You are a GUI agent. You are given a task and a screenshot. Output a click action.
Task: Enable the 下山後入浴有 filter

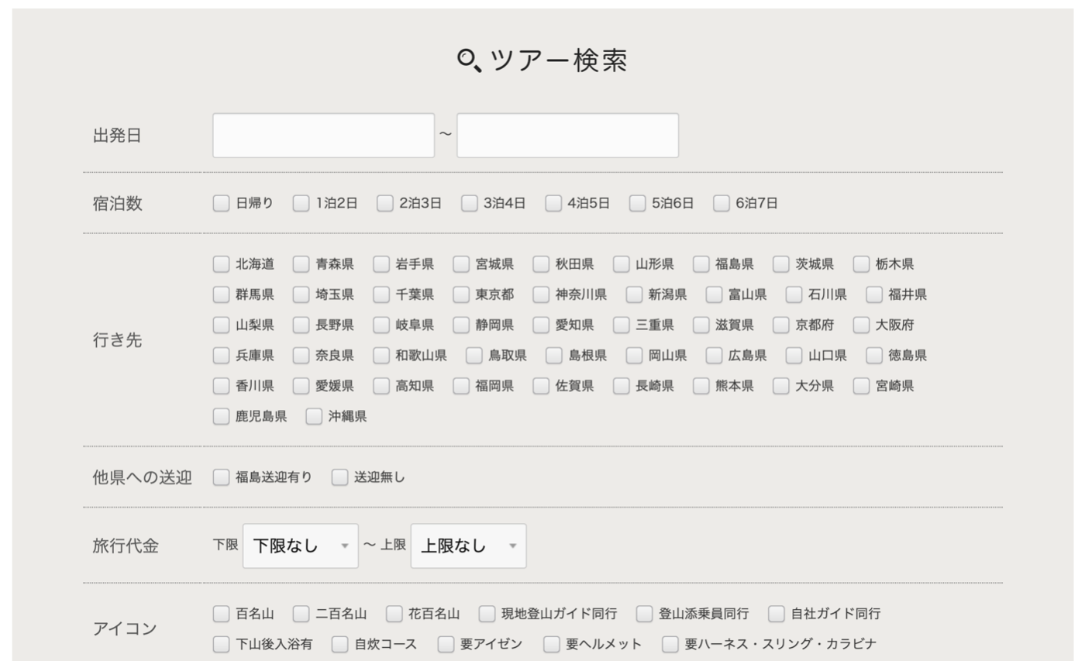222,645
